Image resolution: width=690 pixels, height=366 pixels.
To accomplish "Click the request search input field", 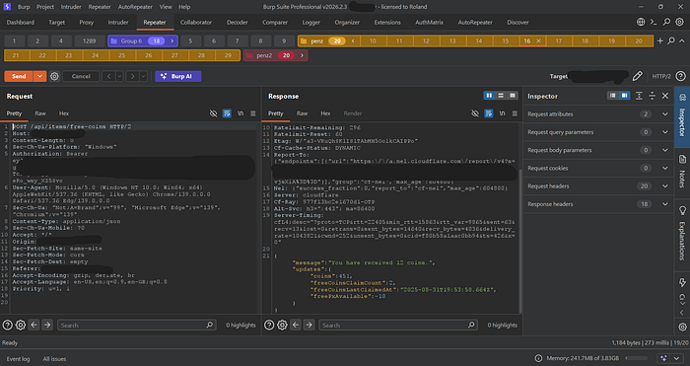I will coord(136,325).
